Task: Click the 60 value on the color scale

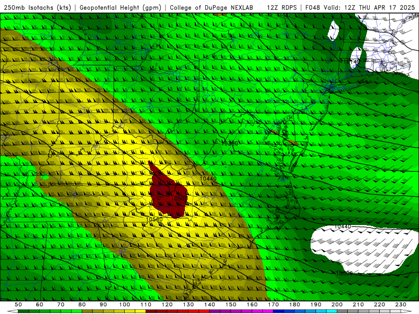Action: tap(39, 305)
